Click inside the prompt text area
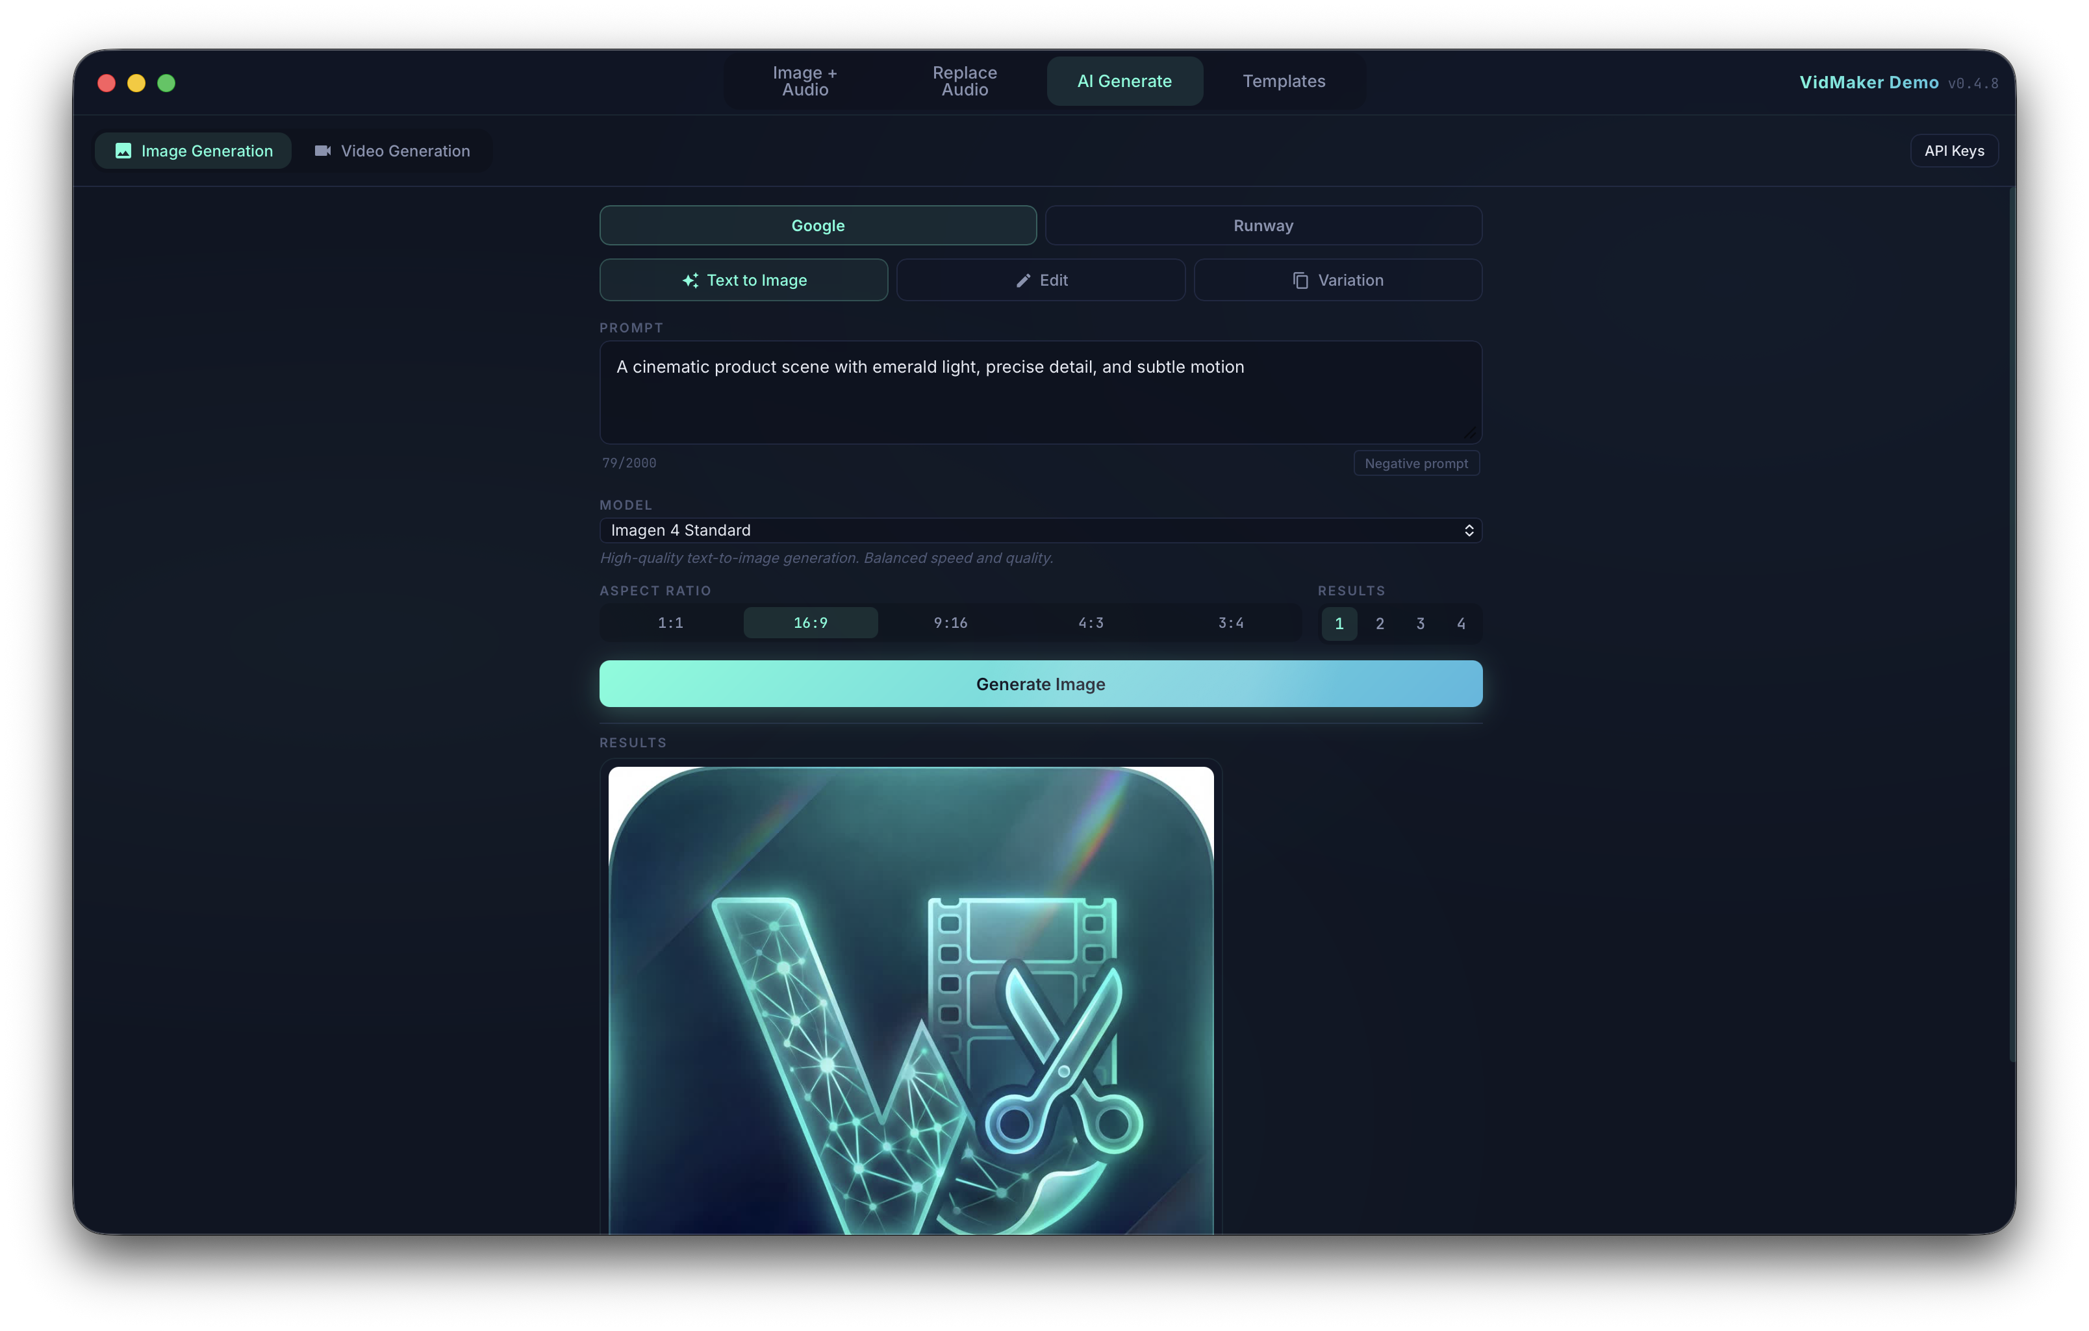This screenshot has width=2089, height=1331. pos(1040,393)
